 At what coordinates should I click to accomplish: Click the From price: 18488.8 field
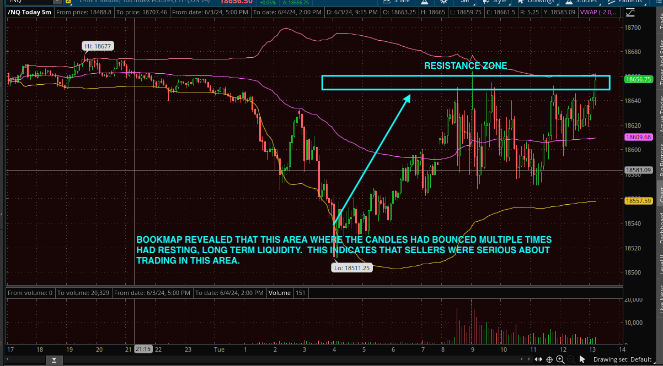pyautogui.click(x=84, y=12)
